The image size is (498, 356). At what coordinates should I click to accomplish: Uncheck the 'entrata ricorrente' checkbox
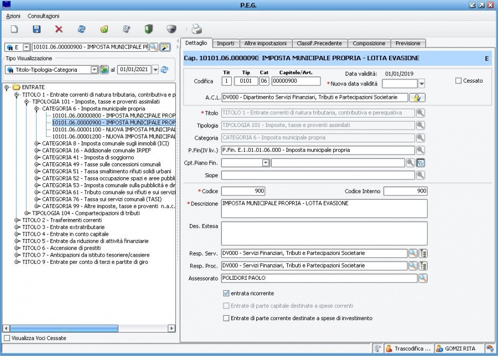pyautogui.click(x=226, y=293)
